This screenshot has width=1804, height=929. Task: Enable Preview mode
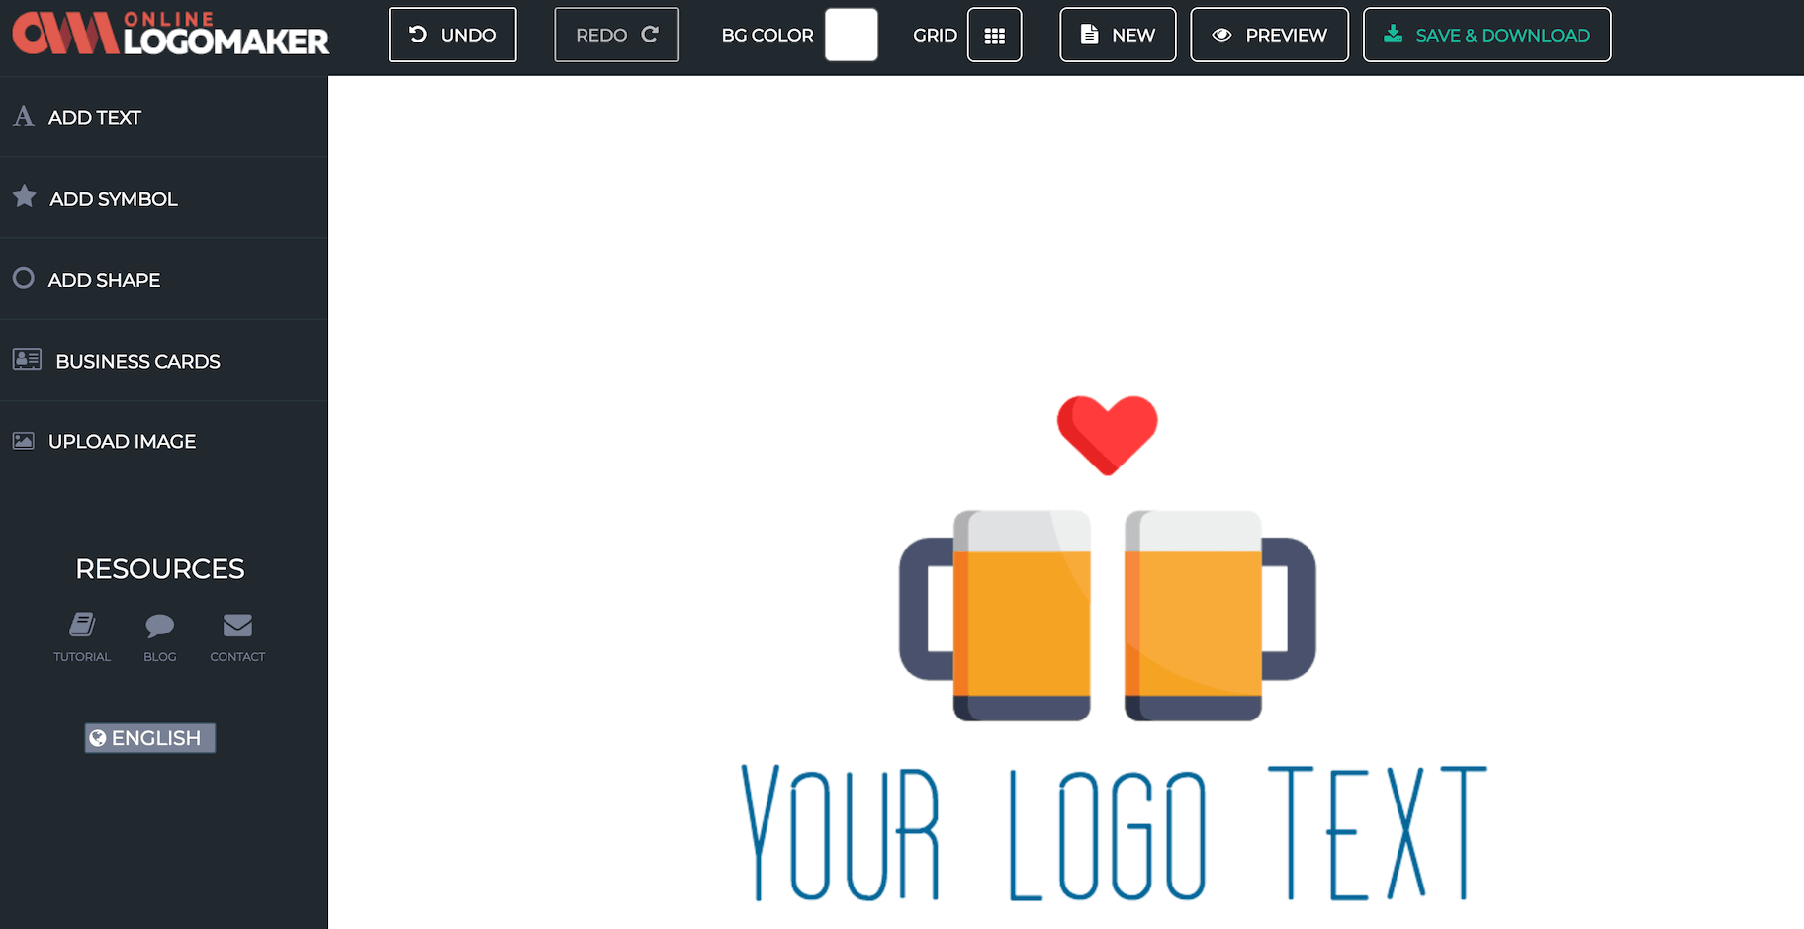coord(1269,35)
